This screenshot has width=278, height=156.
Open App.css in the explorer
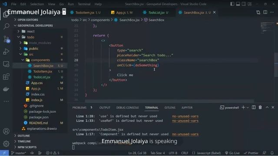tap(37, 83)
